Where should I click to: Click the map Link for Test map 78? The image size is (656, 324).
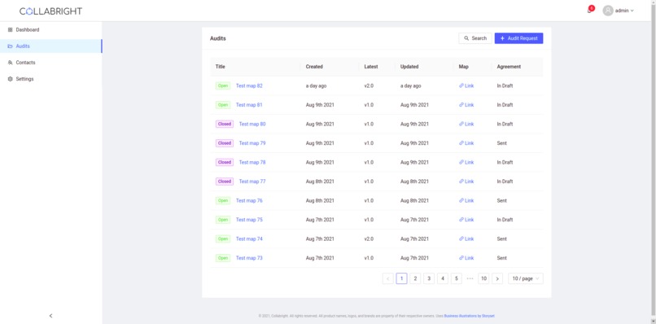point(466,163)
